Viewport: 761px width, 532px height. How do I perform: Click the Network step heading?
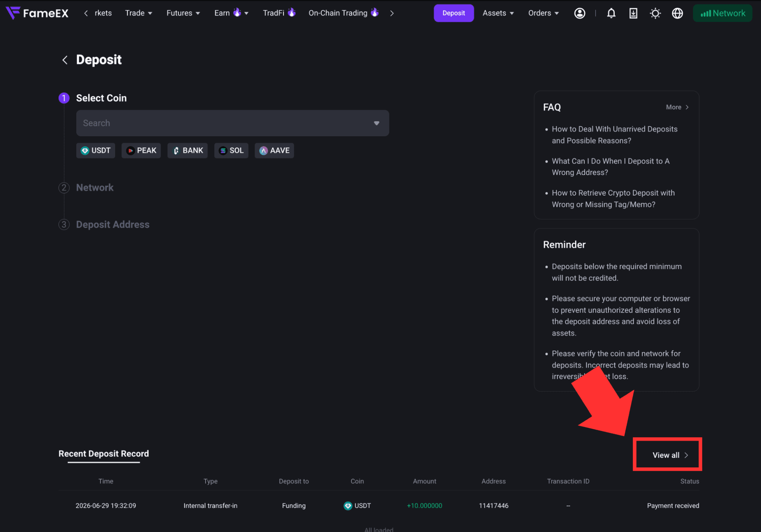[x=95, y=187]
